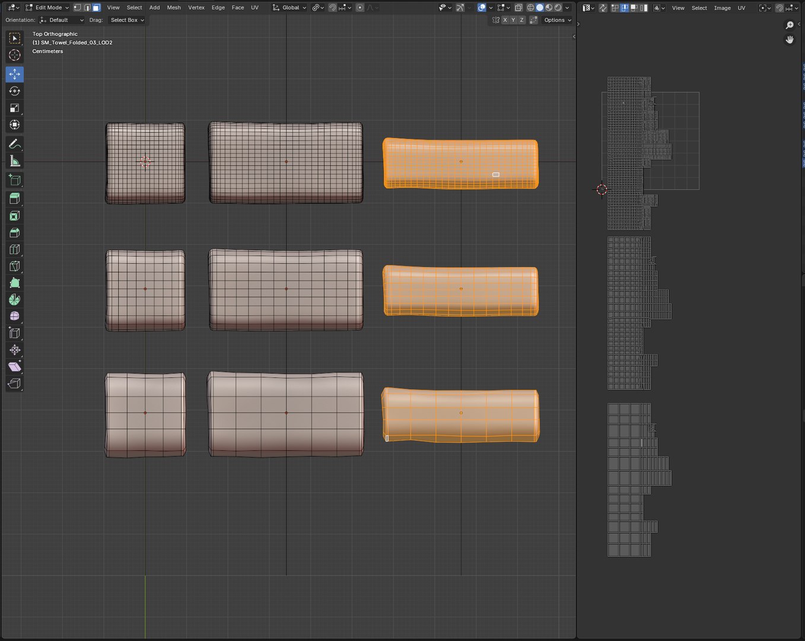Choose the Spin tool

(x=15, y=300)
